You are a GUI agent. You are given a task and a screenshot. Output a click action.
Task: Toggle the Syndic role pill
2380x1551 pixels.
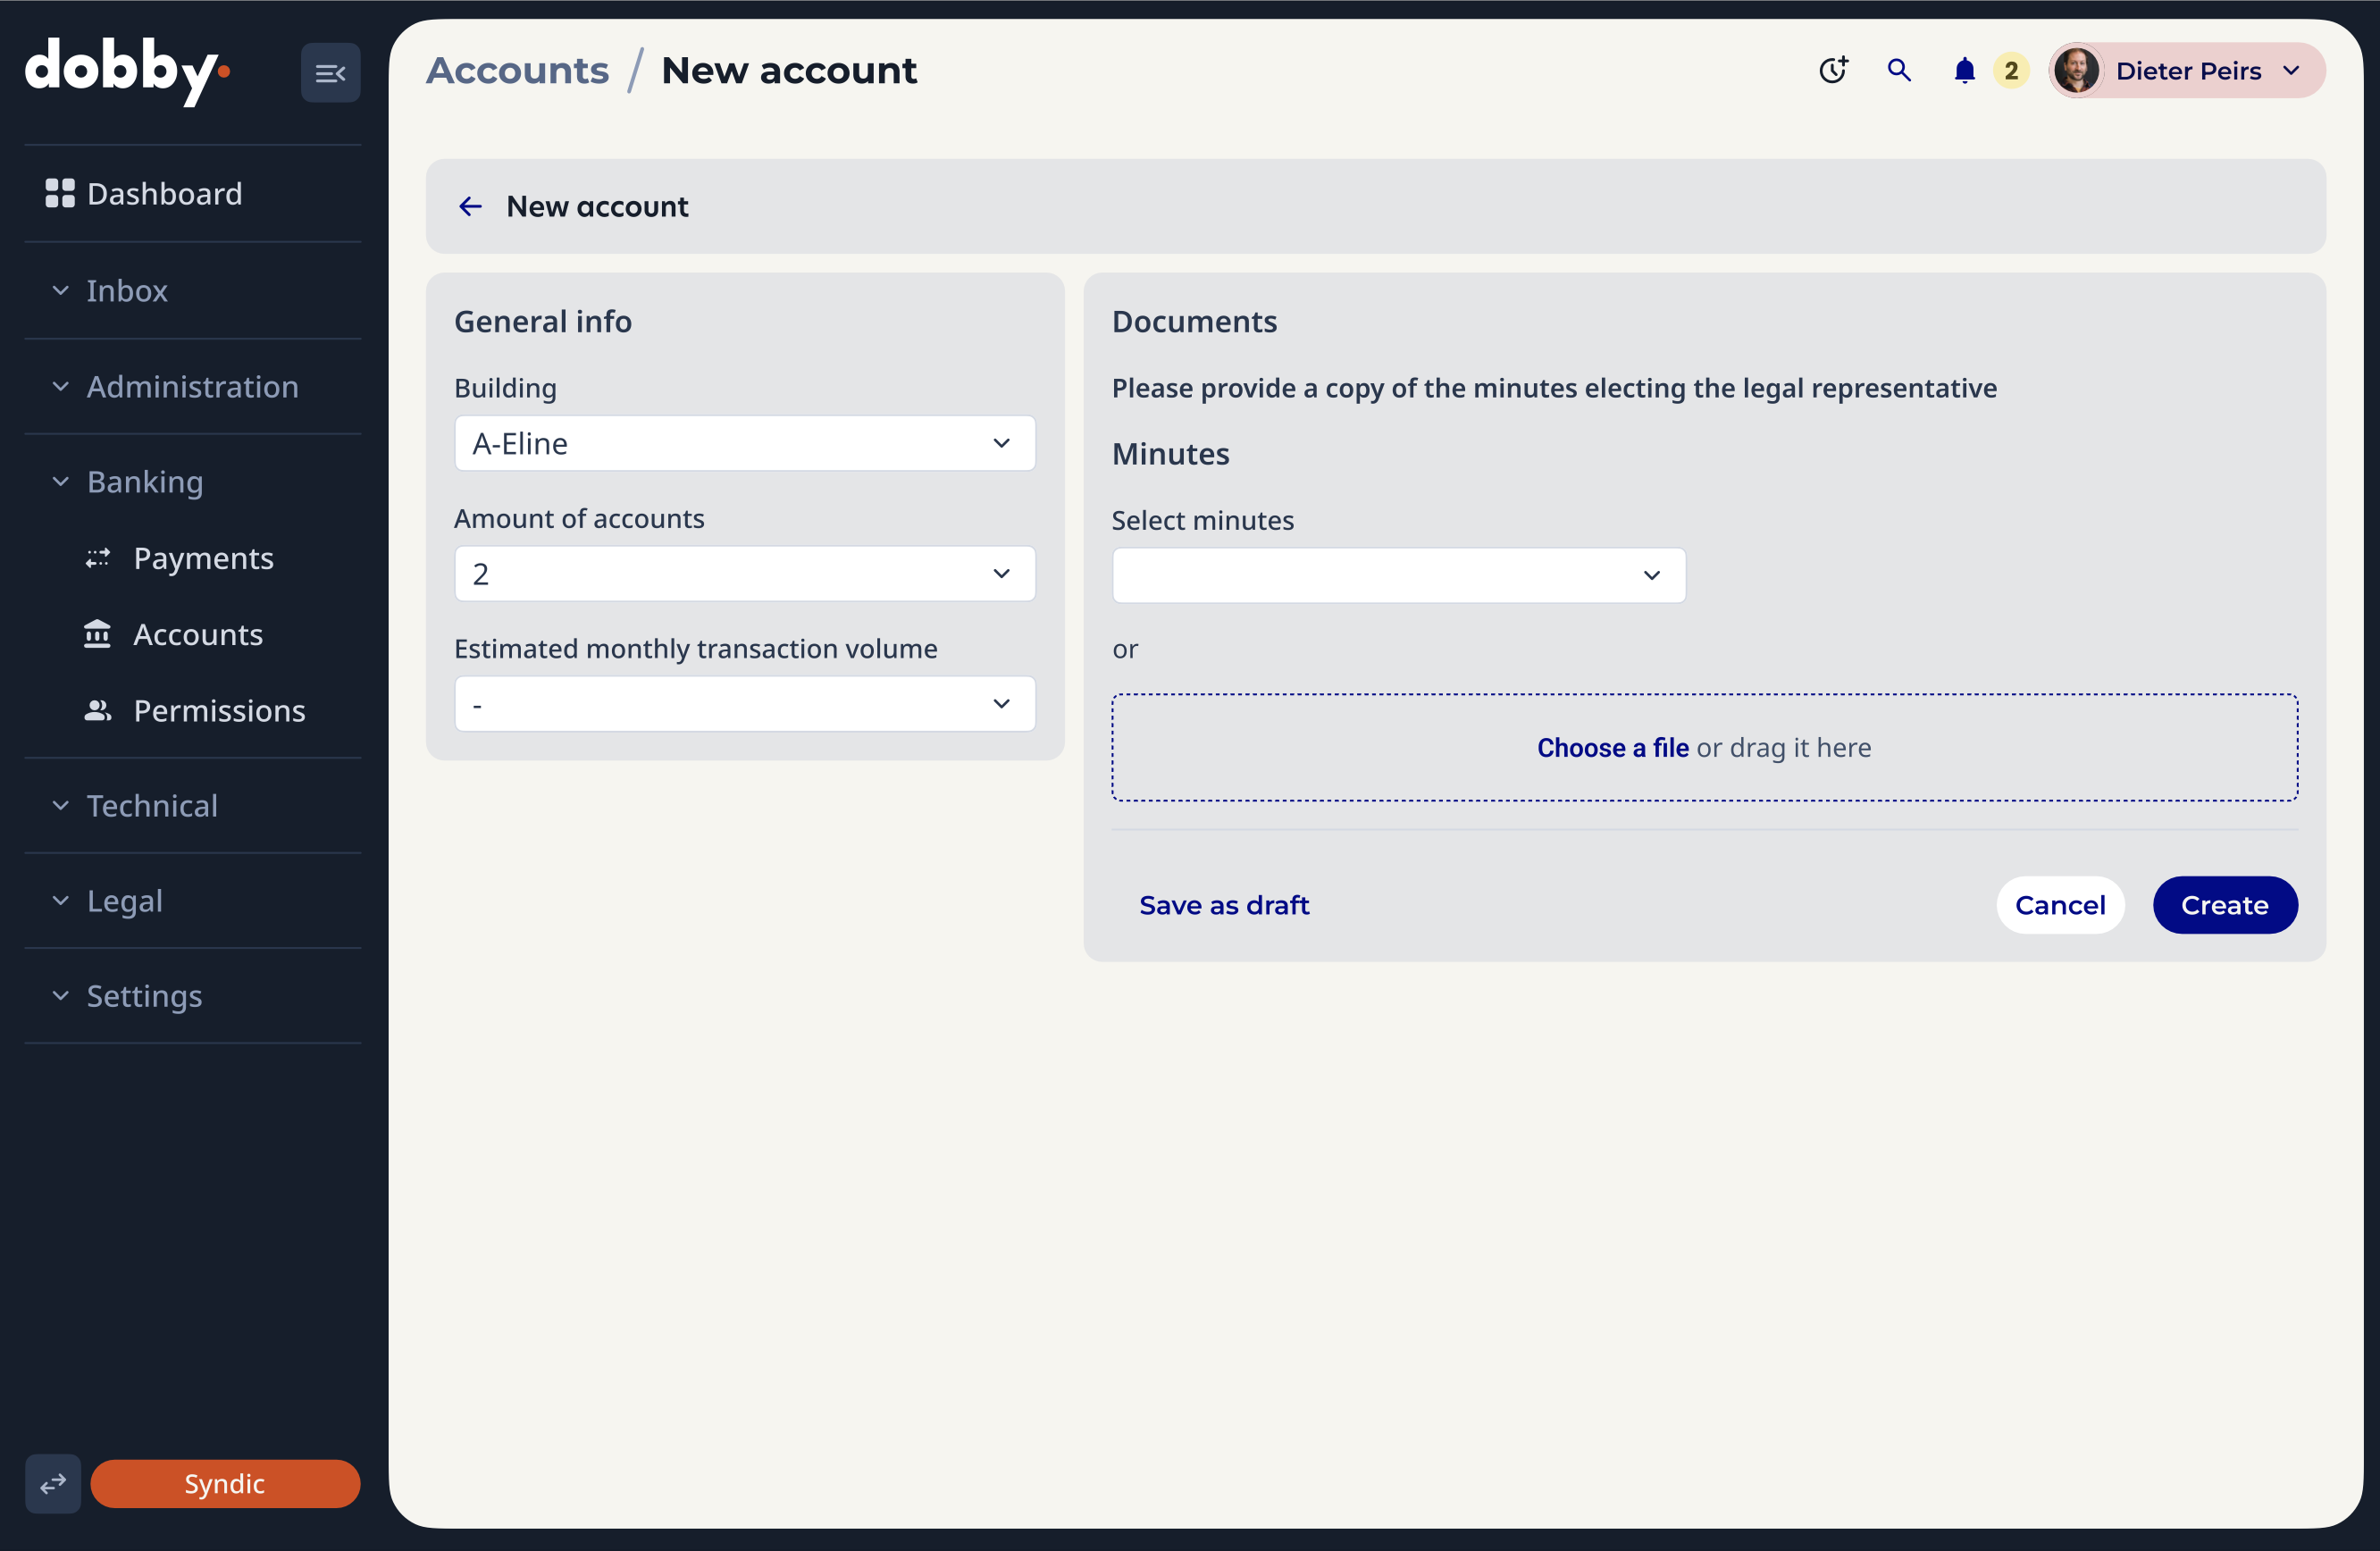click(225, 1483)
